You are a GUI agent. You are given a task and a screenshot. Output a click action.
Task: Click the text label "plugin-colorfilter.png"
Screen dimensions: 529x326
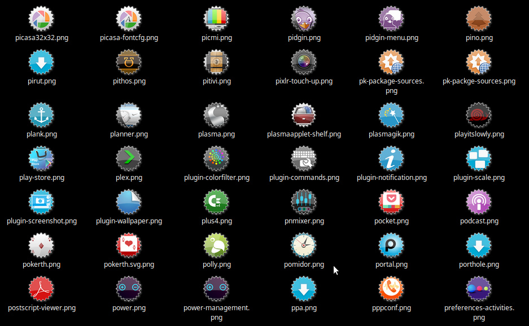pyautogui.click(x=217, y=178)
